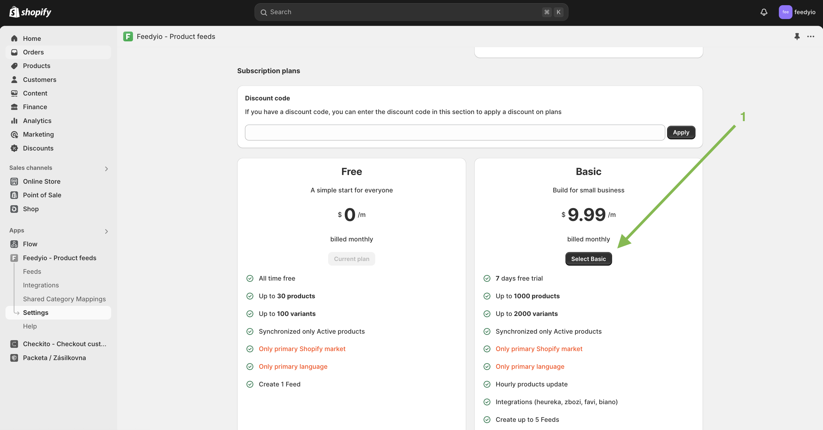Click the Feedyio - Product feeds header title

point(176,36)
